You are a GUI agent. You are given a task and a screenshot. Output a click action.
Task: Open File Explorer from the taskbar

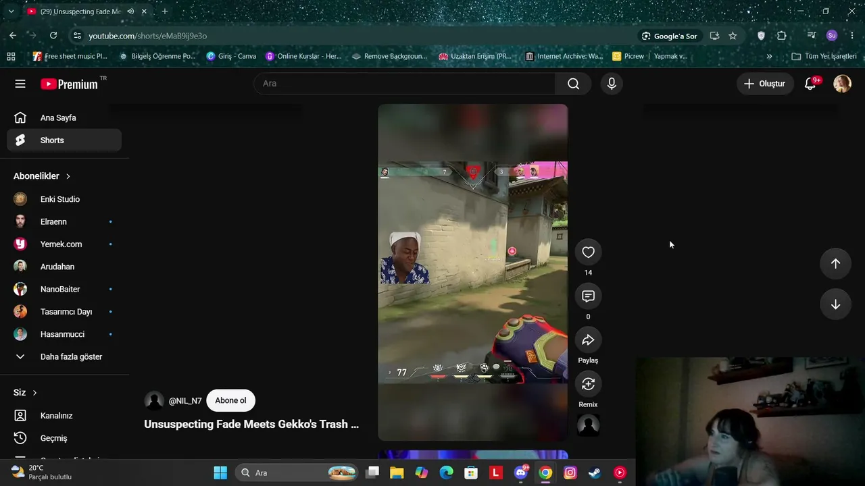click(x=397, y=473)
